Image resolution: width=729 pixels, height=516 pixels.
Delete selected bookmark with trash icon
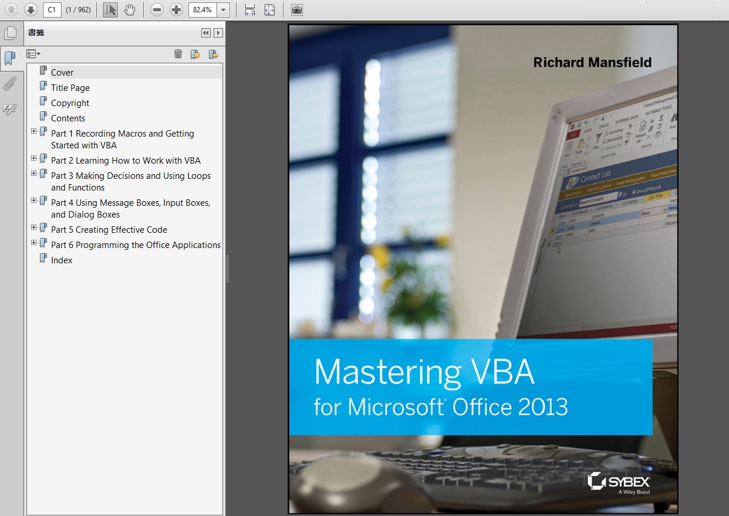178,54
